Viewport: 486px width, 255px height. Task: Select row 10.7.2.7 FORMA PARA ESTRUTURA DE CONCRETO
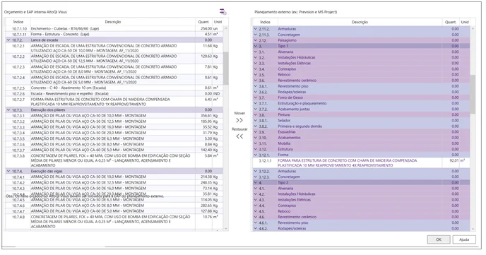114,102
